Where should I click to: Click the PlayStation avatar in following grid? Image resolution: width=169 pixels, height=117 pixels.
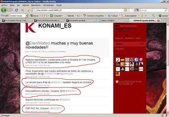(x=122, y=69)
